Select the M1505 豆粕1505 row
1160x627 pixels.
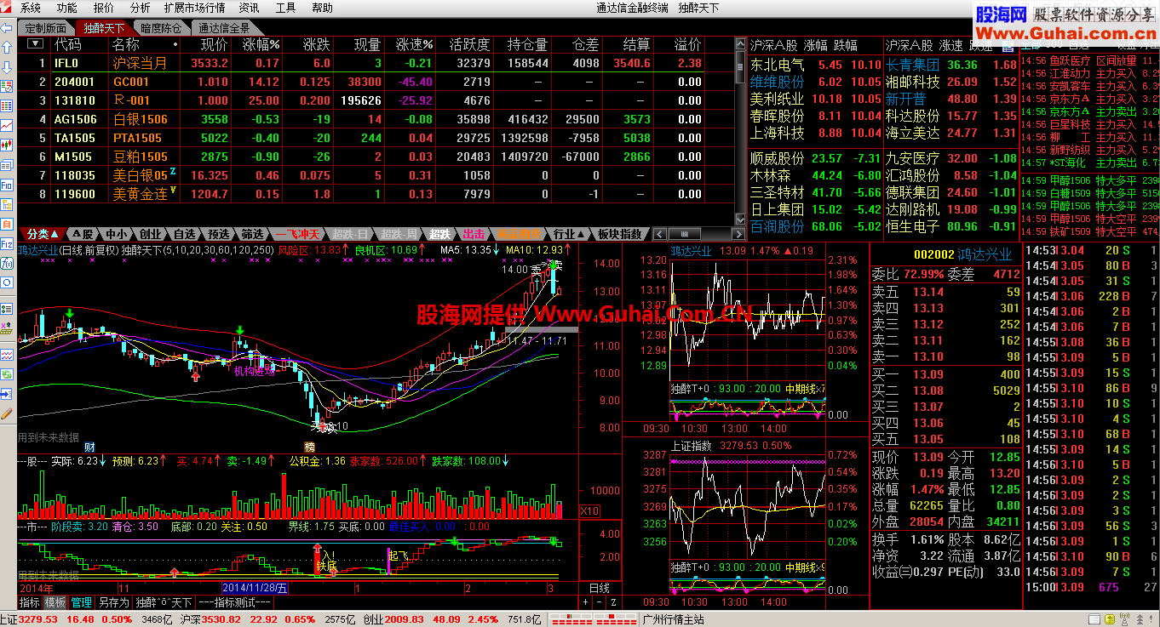click(x=375, y=157)
